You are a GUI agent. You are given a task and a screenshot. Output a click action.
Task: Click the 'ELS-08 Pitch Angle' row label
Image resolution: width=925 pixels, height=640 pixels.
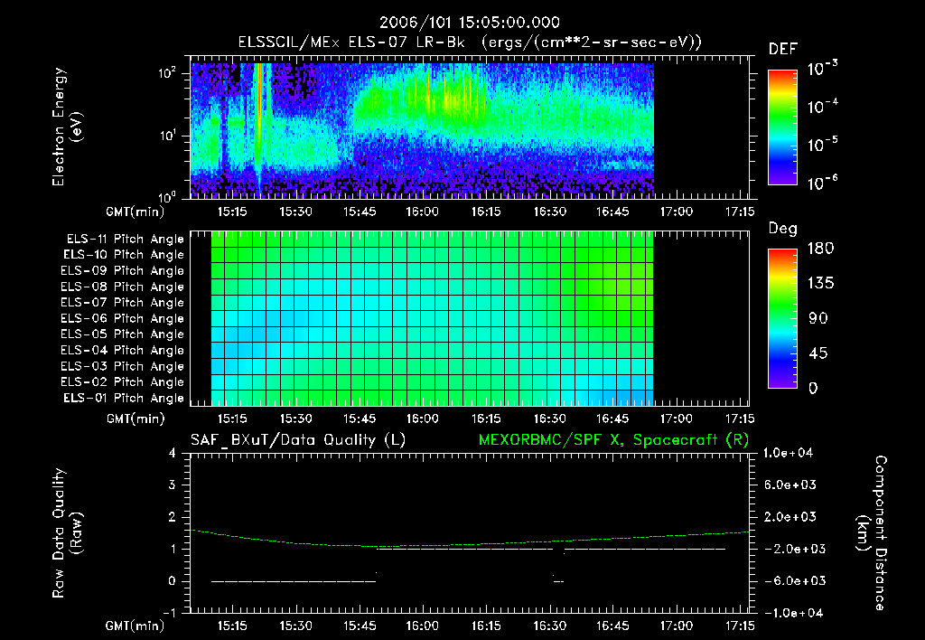pyautogui.click(x=123, y=287)
